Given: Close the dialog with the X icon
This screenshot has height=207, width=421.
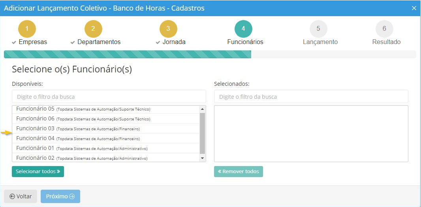Looking at the screenshot, I should coord(414,8).
